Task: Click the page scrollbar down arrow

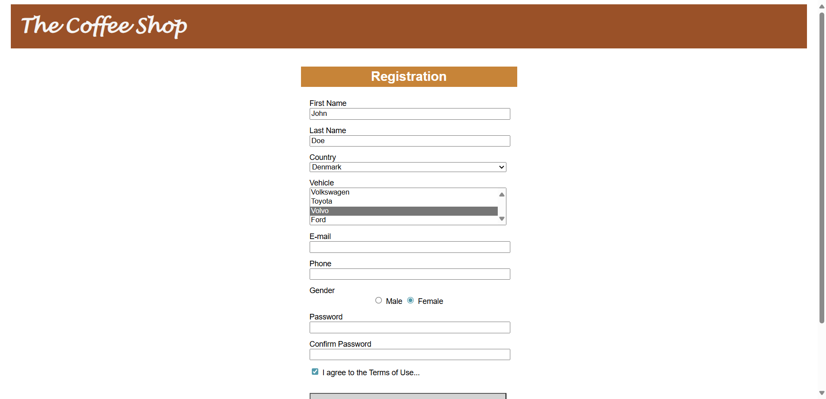Action: [x=822, y=393]
